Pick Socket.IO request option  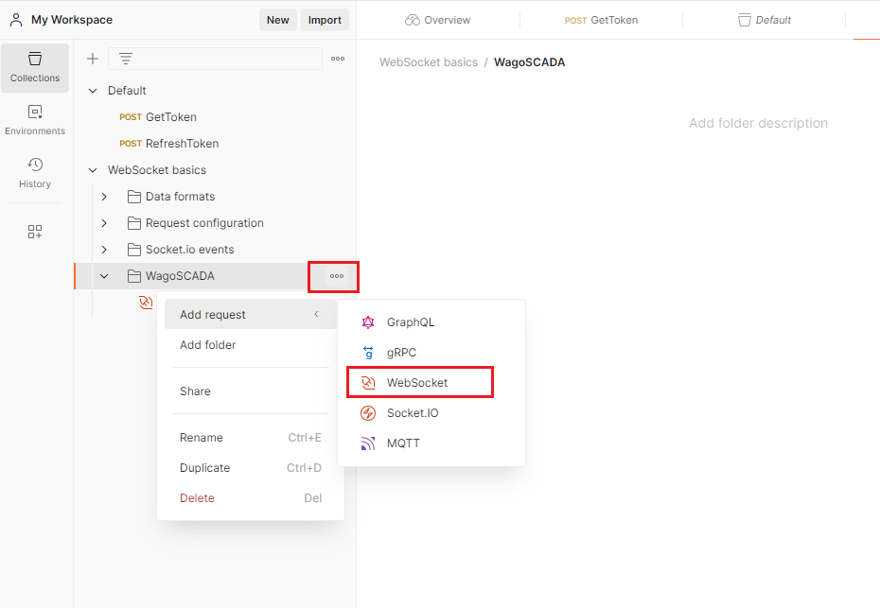[412, 413]
